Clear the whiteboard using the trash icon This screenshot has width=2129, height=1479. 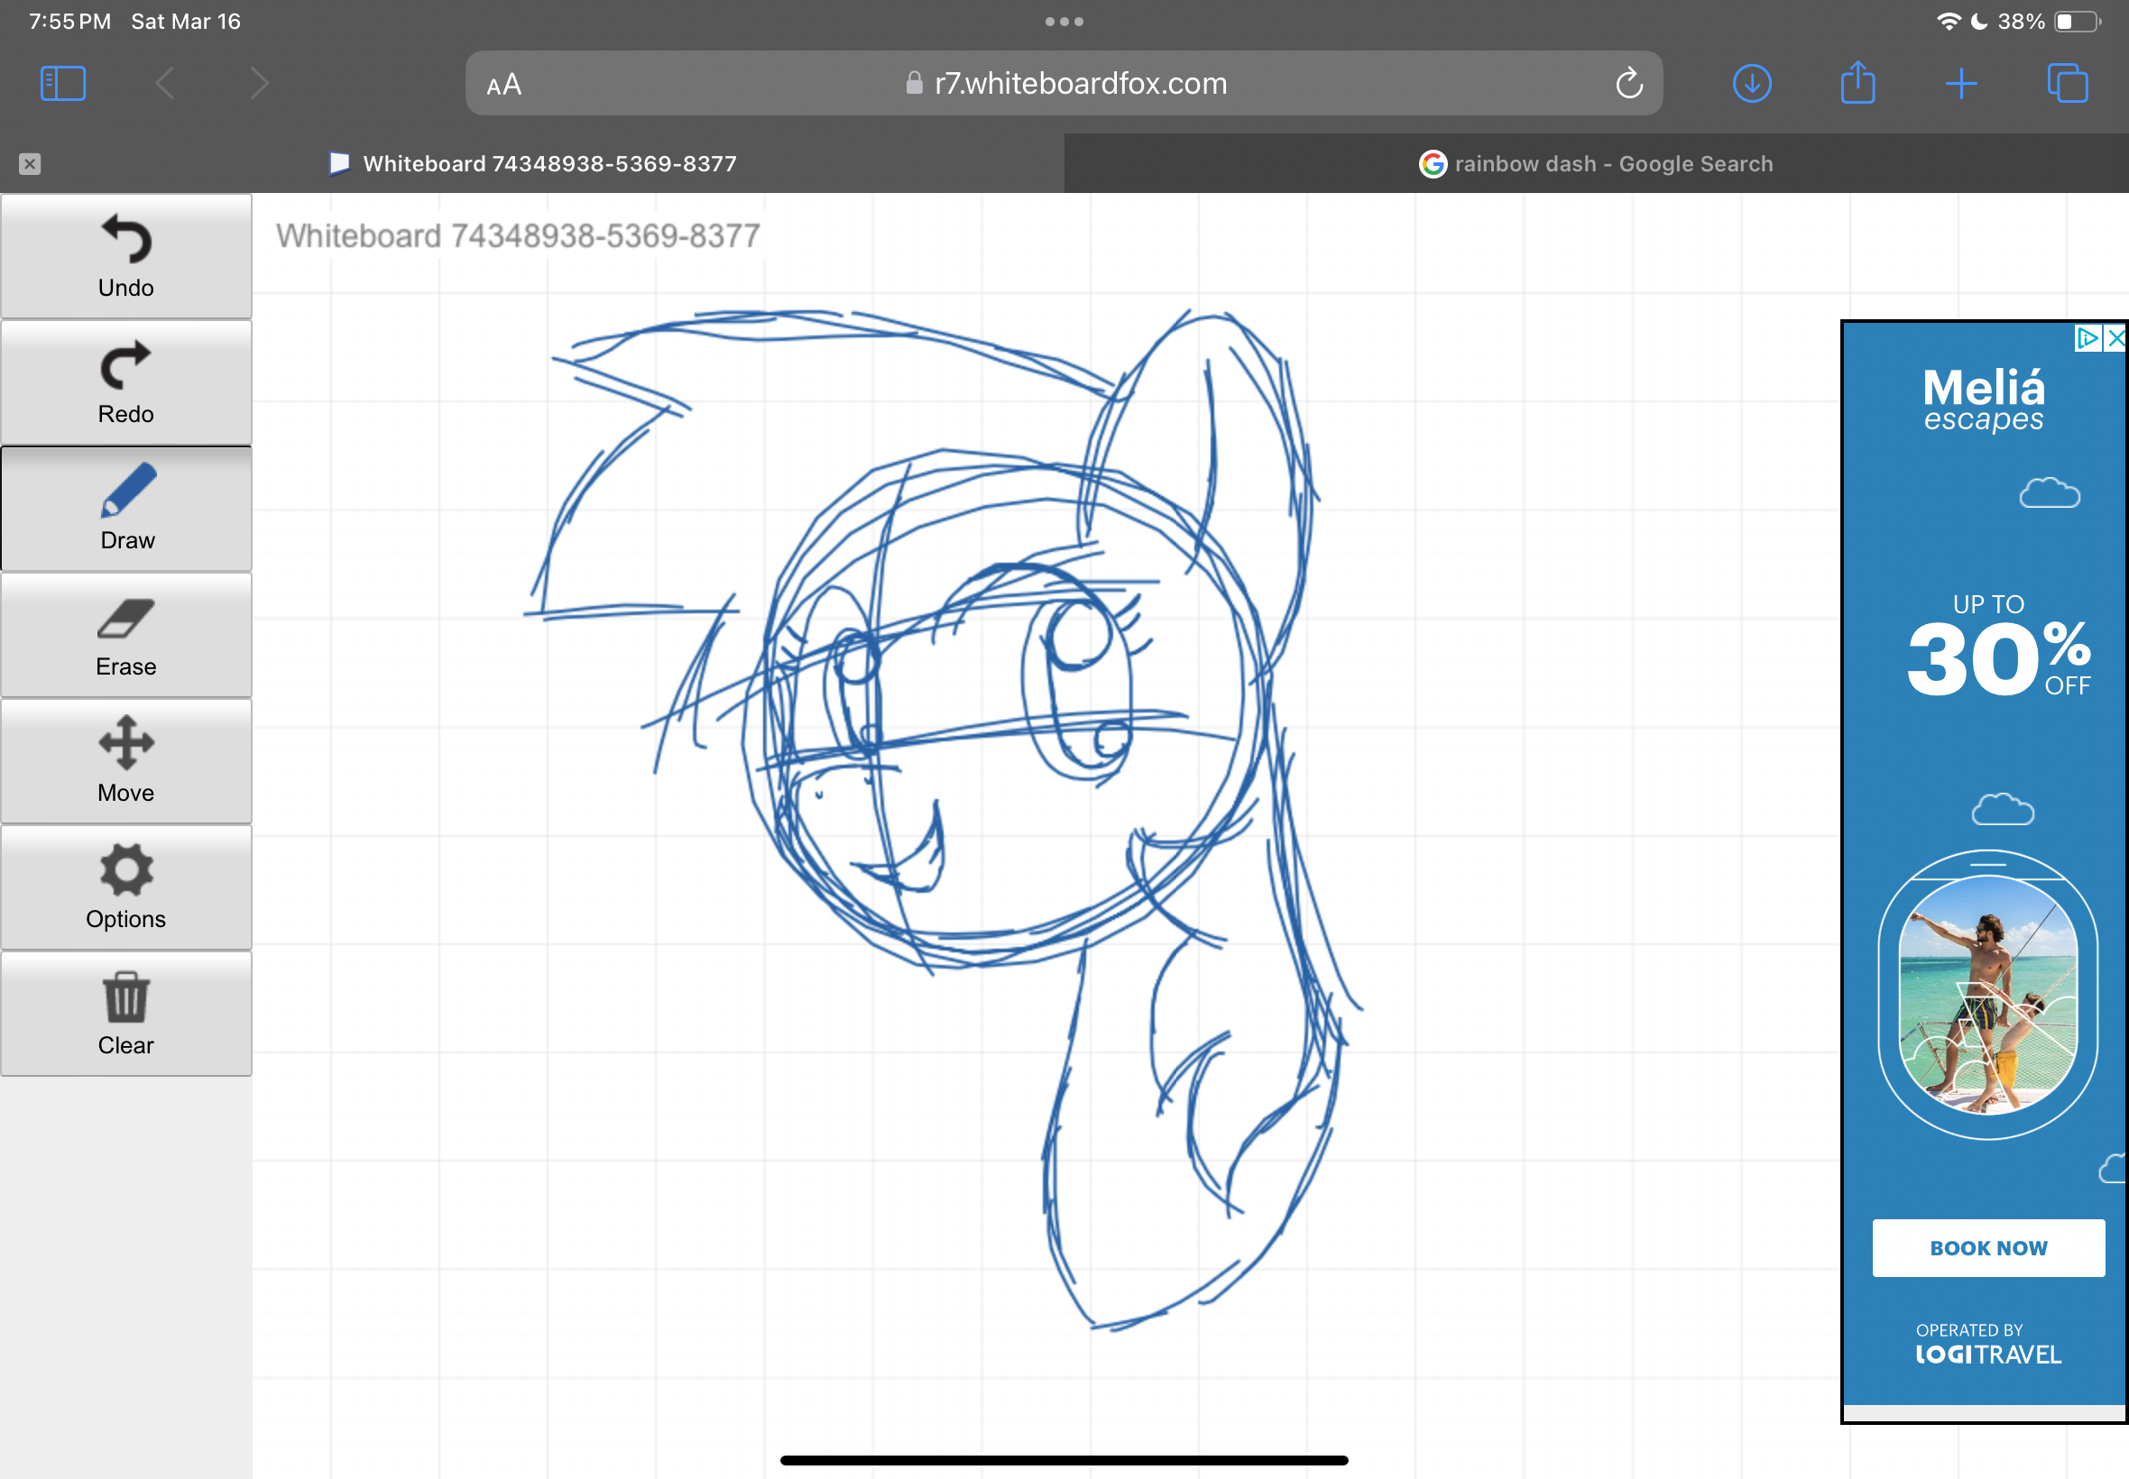126,999
